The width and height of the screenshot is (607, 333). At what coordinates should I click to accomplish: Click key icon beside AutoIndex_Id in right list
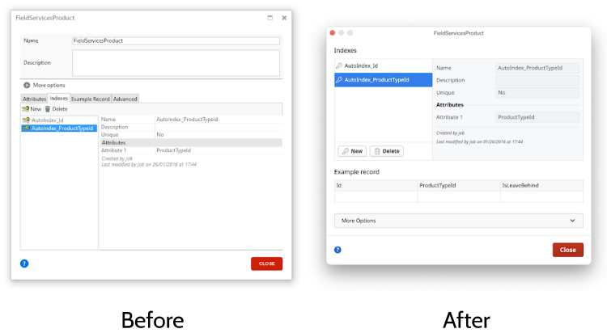(x=339, y=65)
